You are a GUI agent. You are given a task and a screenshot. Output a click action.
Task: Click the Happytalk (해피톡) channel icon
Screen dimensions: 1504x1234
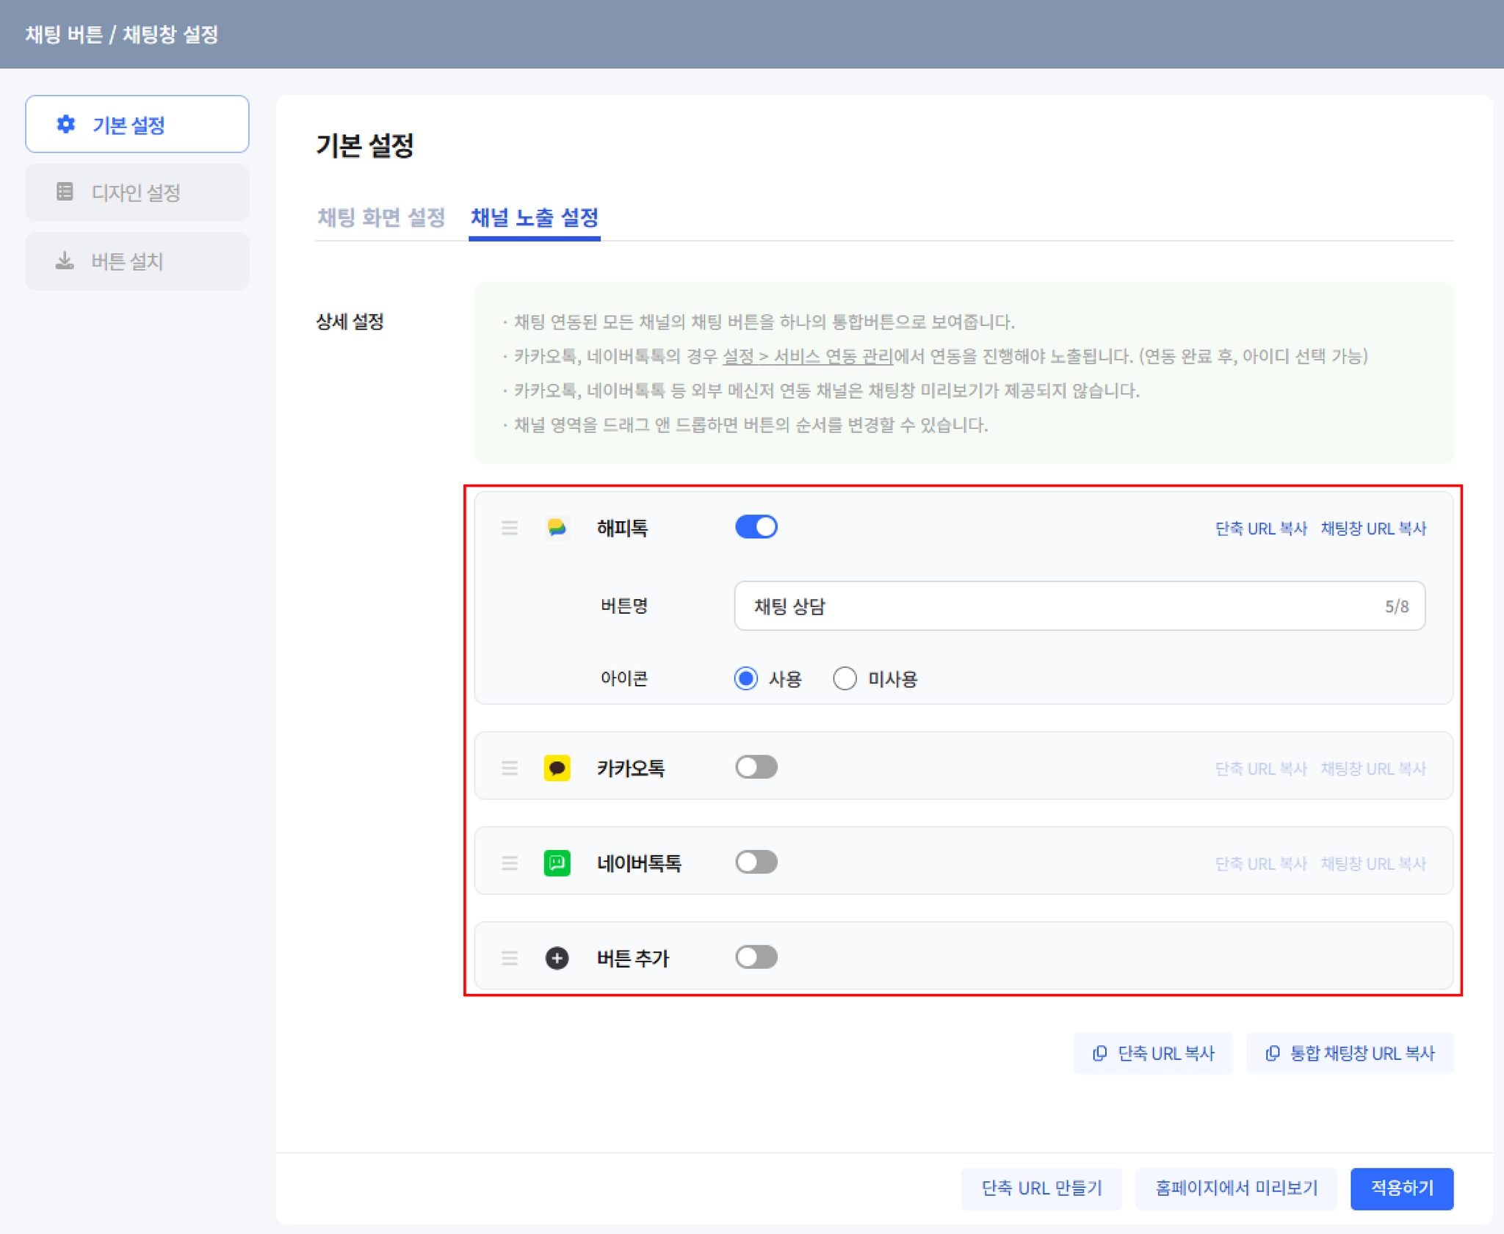pyautogui.click(x=557, y=528)
